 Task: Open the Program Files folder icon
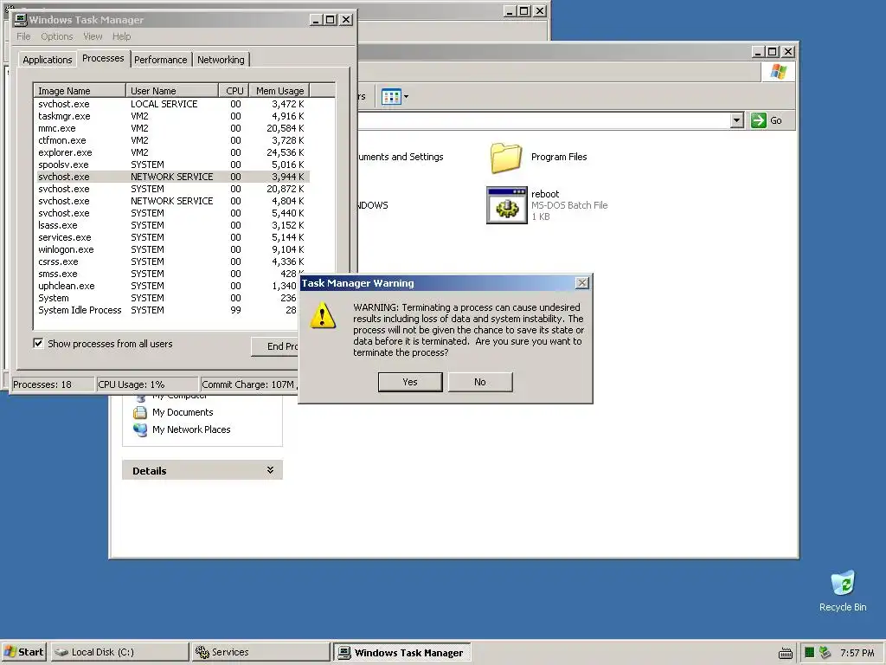505,158
